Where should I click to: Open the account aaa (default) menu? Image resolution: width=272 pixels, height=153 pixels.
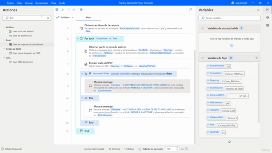click(x=239, y=3)
